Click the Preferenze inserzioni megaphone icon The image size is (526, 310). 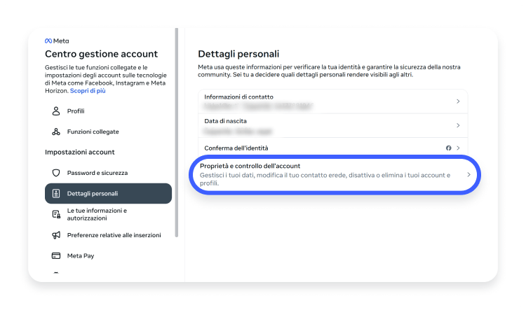coord(56,235)
